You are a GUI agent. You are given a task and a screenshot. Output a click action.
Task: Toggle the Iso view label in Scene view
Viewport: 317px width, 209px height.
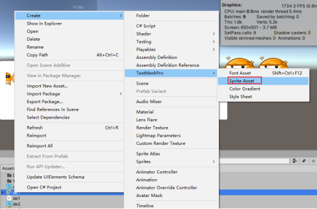pos(78,7)
